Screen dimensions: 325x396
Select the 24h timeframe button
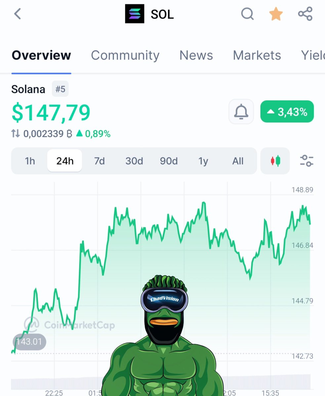pyautogui.click(x=64, y=161)
